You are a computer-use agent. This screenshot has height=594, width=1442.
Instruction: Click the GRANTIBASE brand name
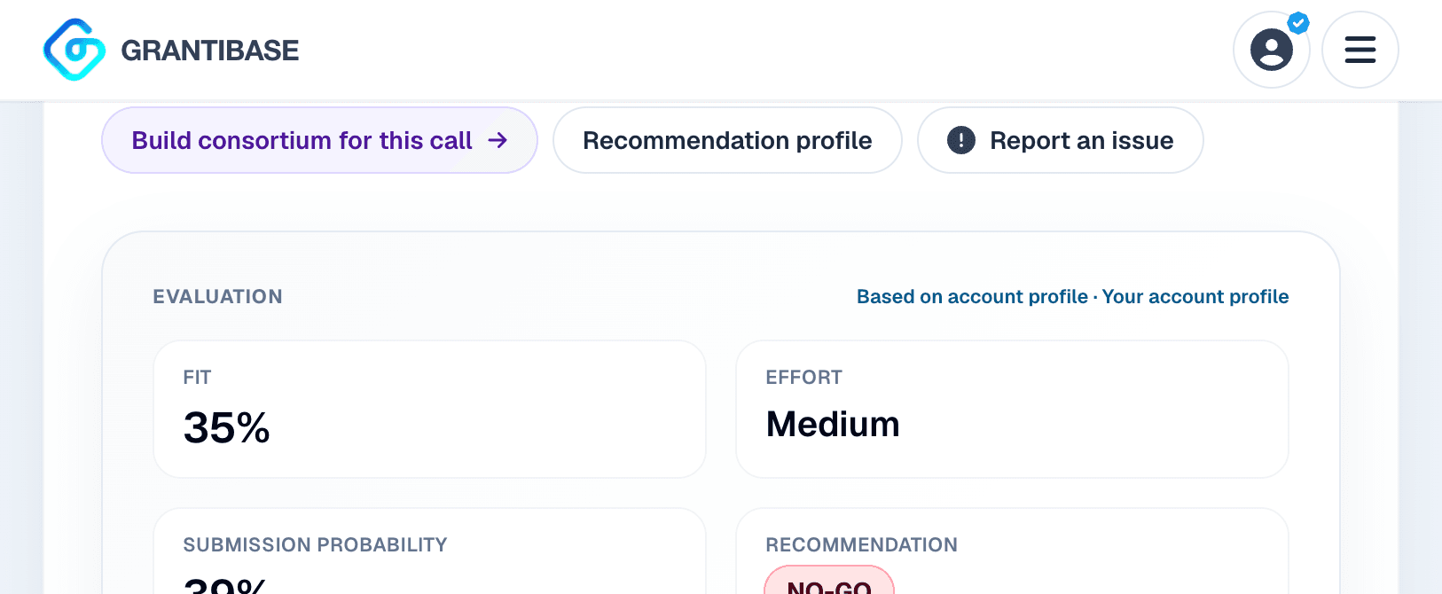[210, 51]
